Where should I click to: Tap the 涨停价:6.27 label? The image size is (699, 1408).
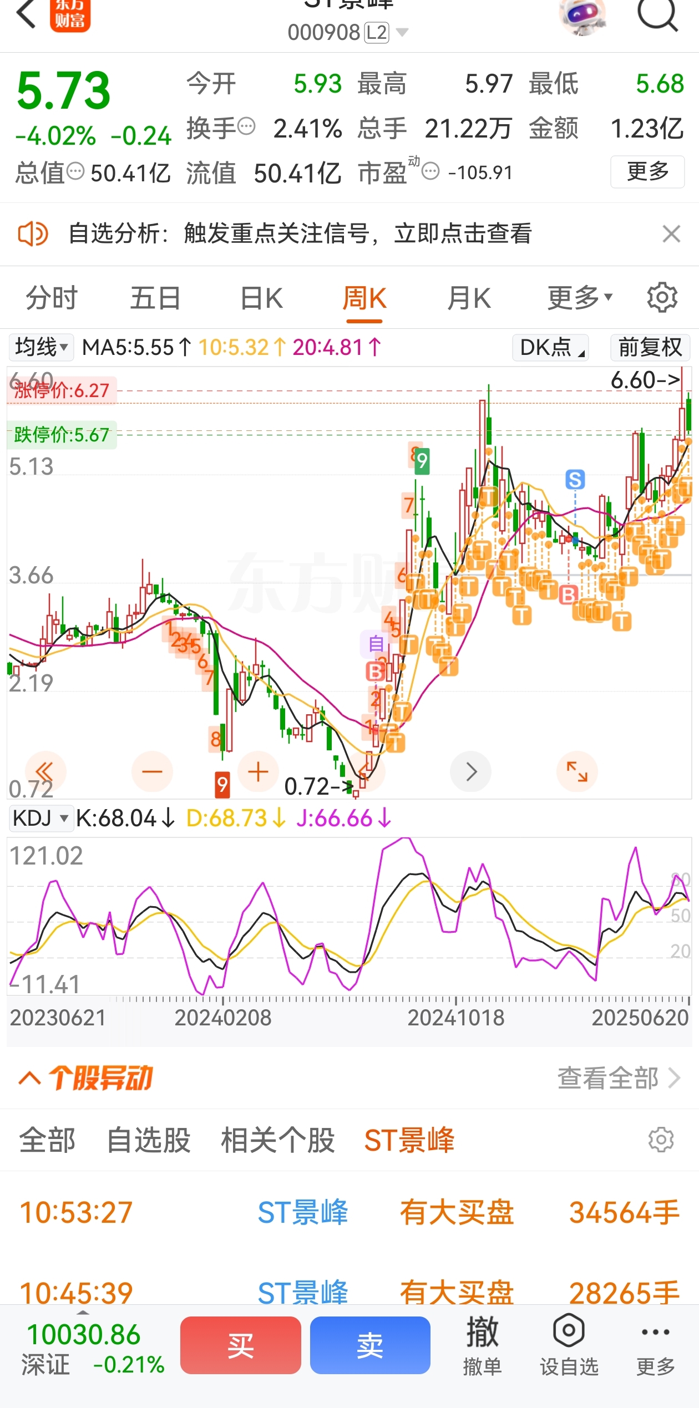pyautogui.click(x=62, y=390)
